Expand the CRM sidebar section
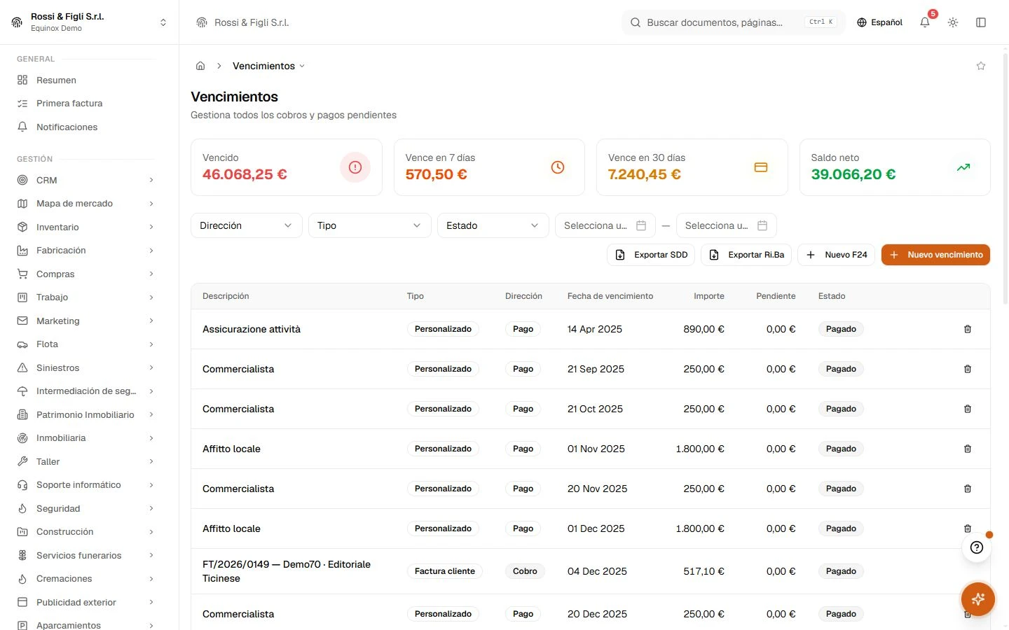The height and width of the screenshot is (630, 1009). click(x=85, y=180)
